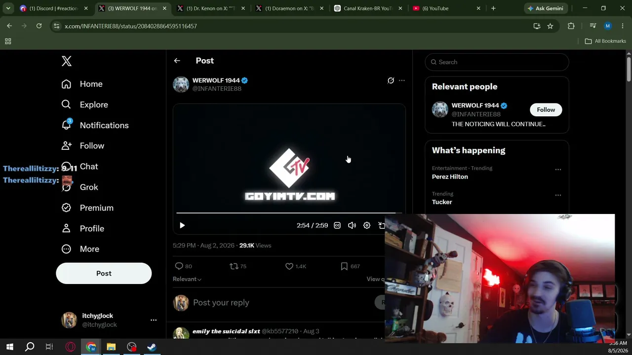Image resolution: width=632 pixels, height=355 pixels.
Task: Launch Opera GX from the taskbar
Action: tap(71, 347)
